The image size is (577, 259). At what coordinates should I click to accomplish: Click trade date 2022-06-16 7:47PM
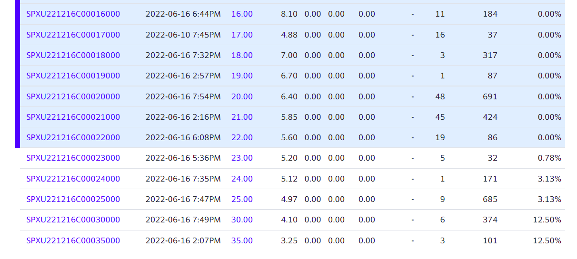[183, 199]
